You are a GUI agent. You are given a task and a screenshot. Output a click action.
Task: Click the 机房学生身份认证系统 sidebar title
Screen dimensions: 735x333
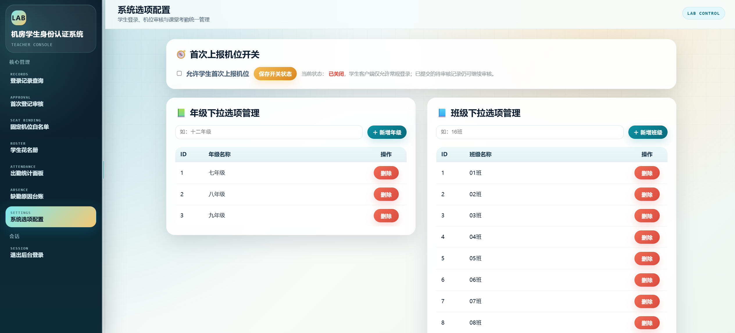point(47,34)
